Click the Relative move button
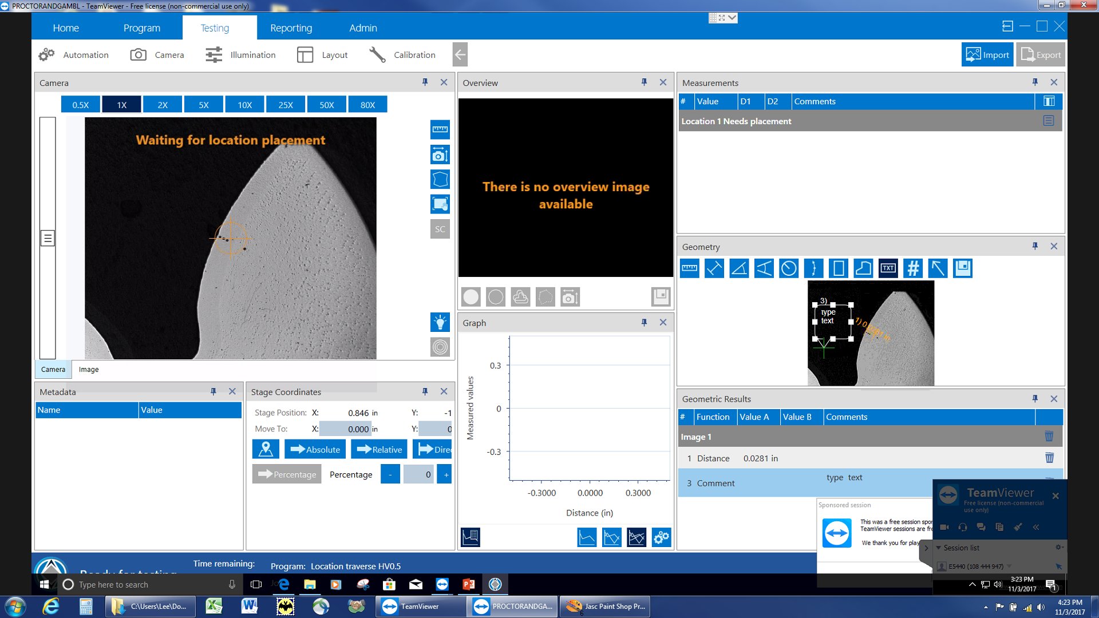Screen dimensions: 1099x618 tap(379, 449)
